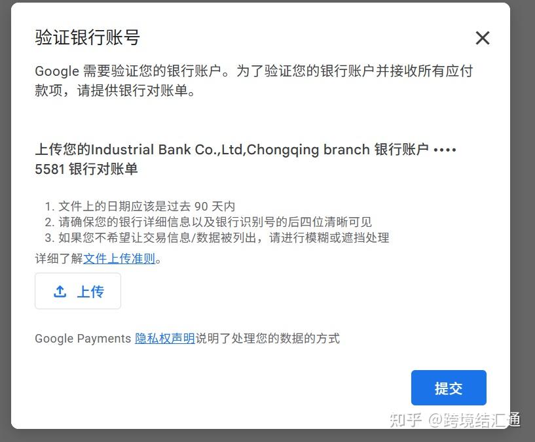
Task: Click the 5581 银行对账单 text
Action: click(86, 169)
